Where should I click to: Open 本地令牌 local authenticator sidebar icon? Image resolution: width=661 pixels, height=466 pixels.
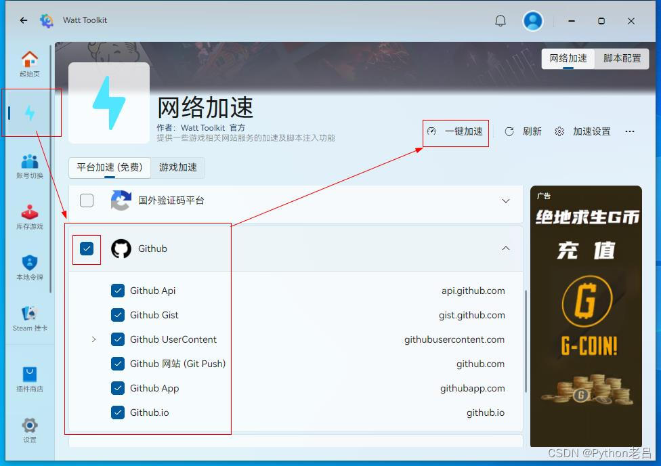point(30,268)
